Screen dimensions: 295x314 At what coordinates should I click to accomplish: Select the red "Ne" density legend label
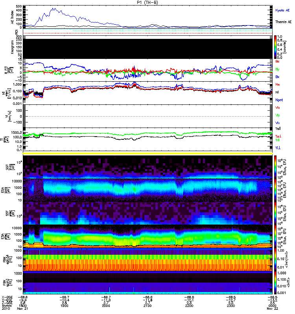[x=277, y=84]
